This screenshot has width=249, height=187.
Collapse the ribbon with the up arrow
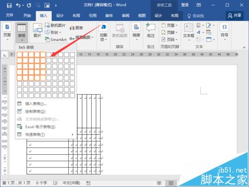click(x=244, y=48)
